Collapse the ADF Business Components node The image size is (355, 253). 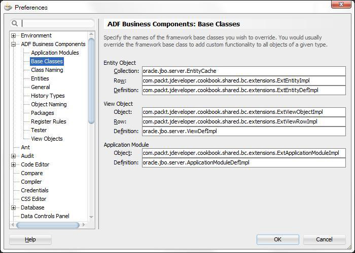click(x=14, y=45)
